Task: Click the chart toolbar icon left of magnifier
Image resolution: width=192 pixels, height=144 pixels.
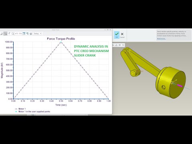Action: coord(9,34)
